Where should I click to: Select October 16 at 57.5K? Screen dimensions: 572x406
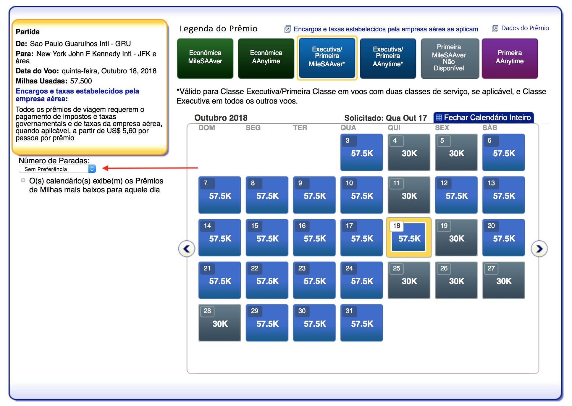tap(314, 237)
